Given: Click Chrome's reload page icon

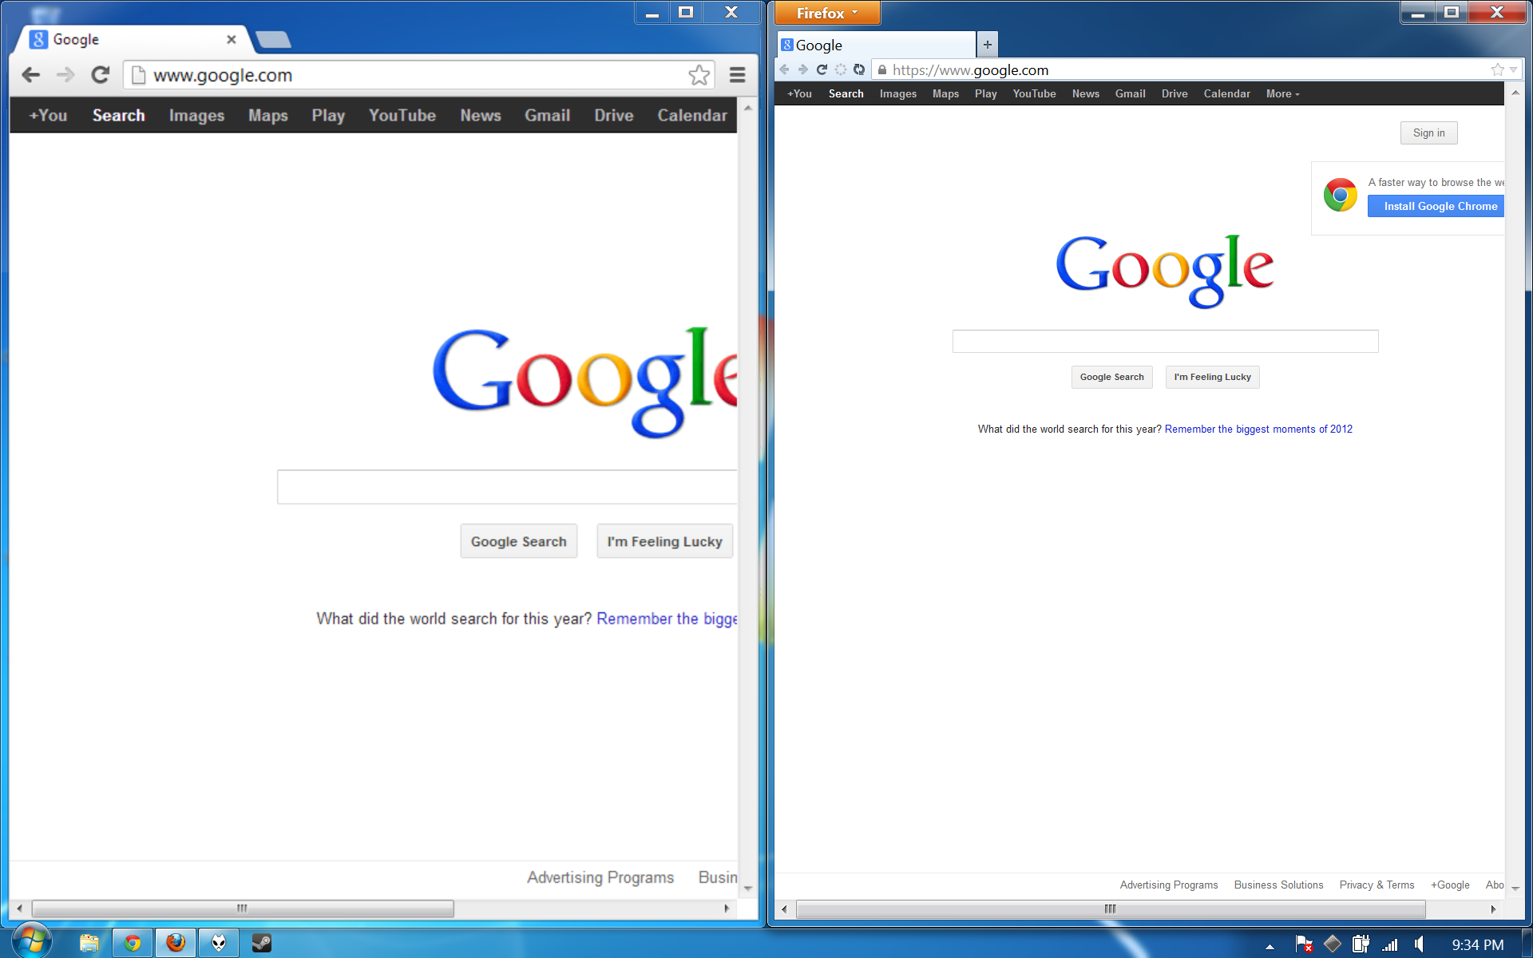Looking at the screenshot, I should pos(100,75).
